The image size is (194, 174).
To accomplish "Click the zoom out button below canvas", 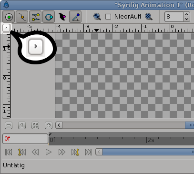I will pyautogui.click(x=9, y=125).
